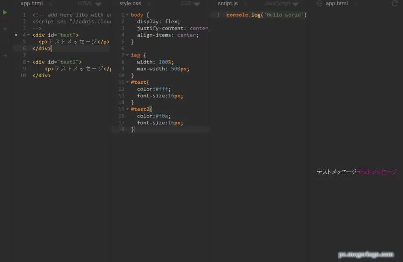
Task: Fold the body rule on CSS line 1
Action: pos(127,15)
